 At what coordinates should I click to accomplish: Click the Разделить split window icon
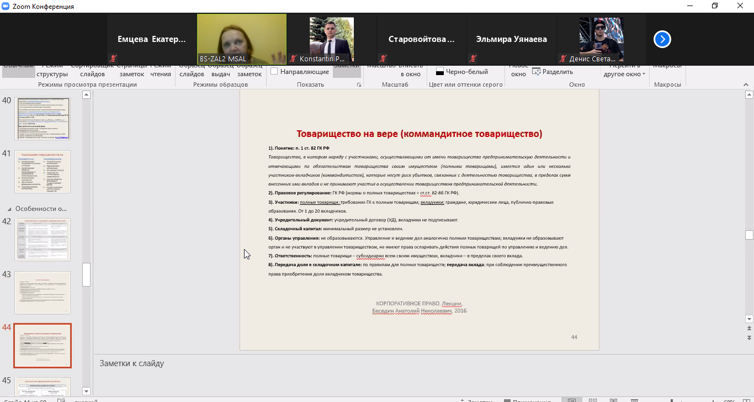(536, 71)
